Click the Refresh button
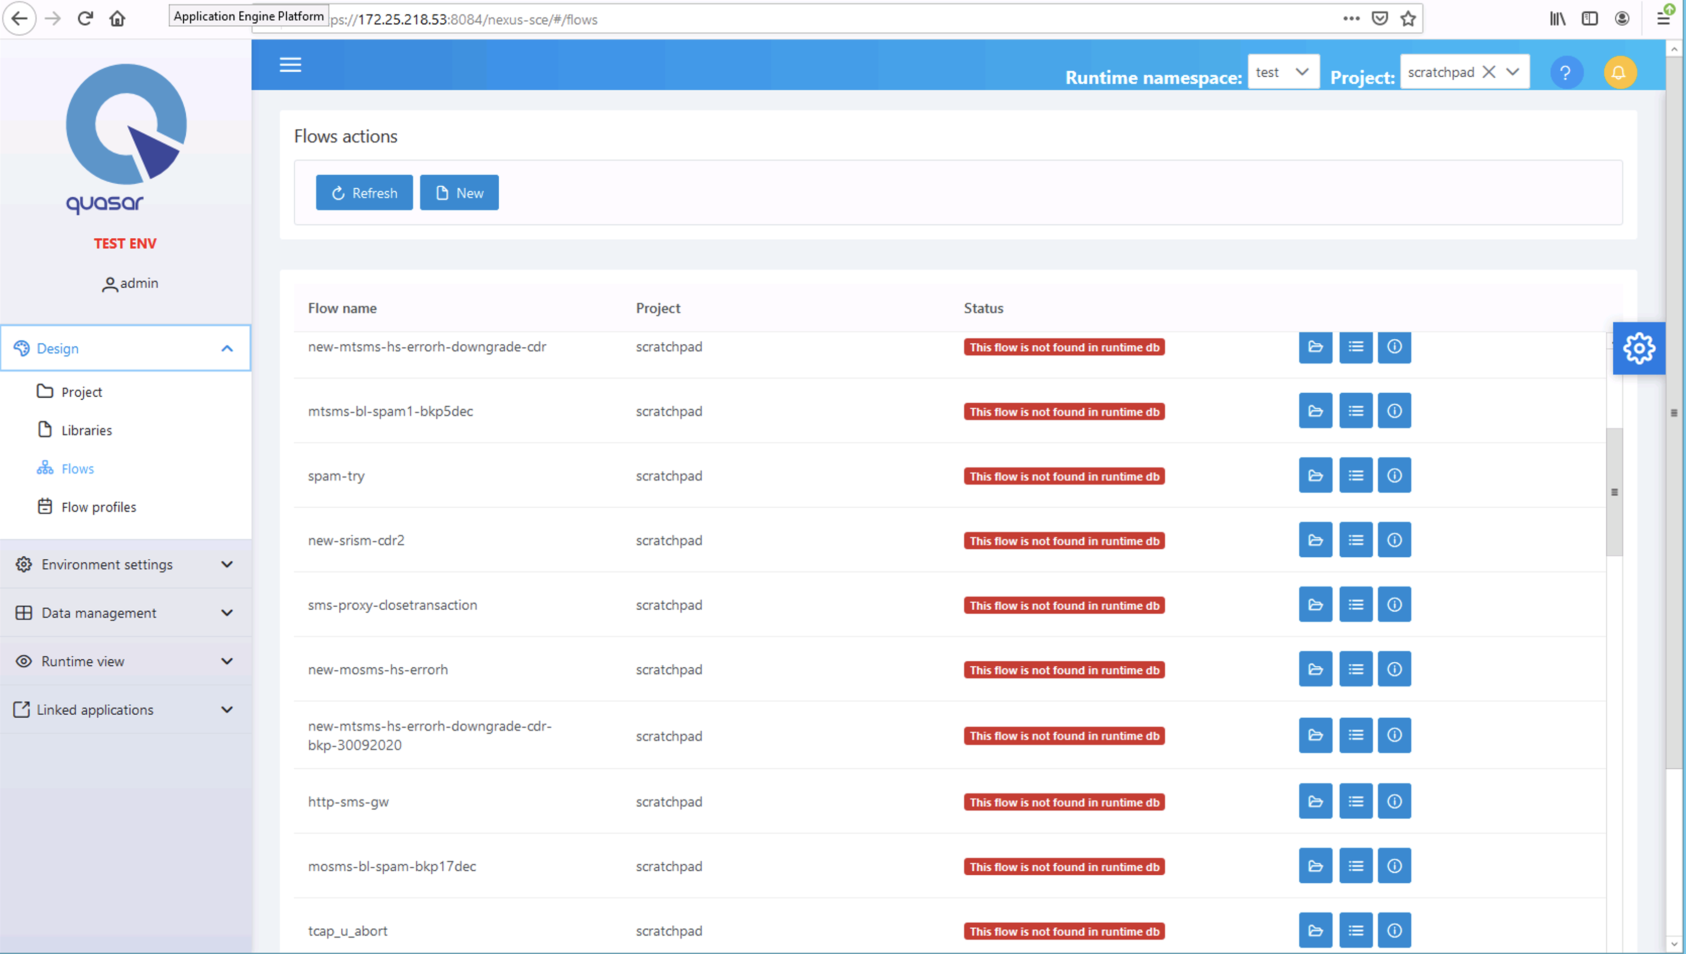 pos(364,193)
